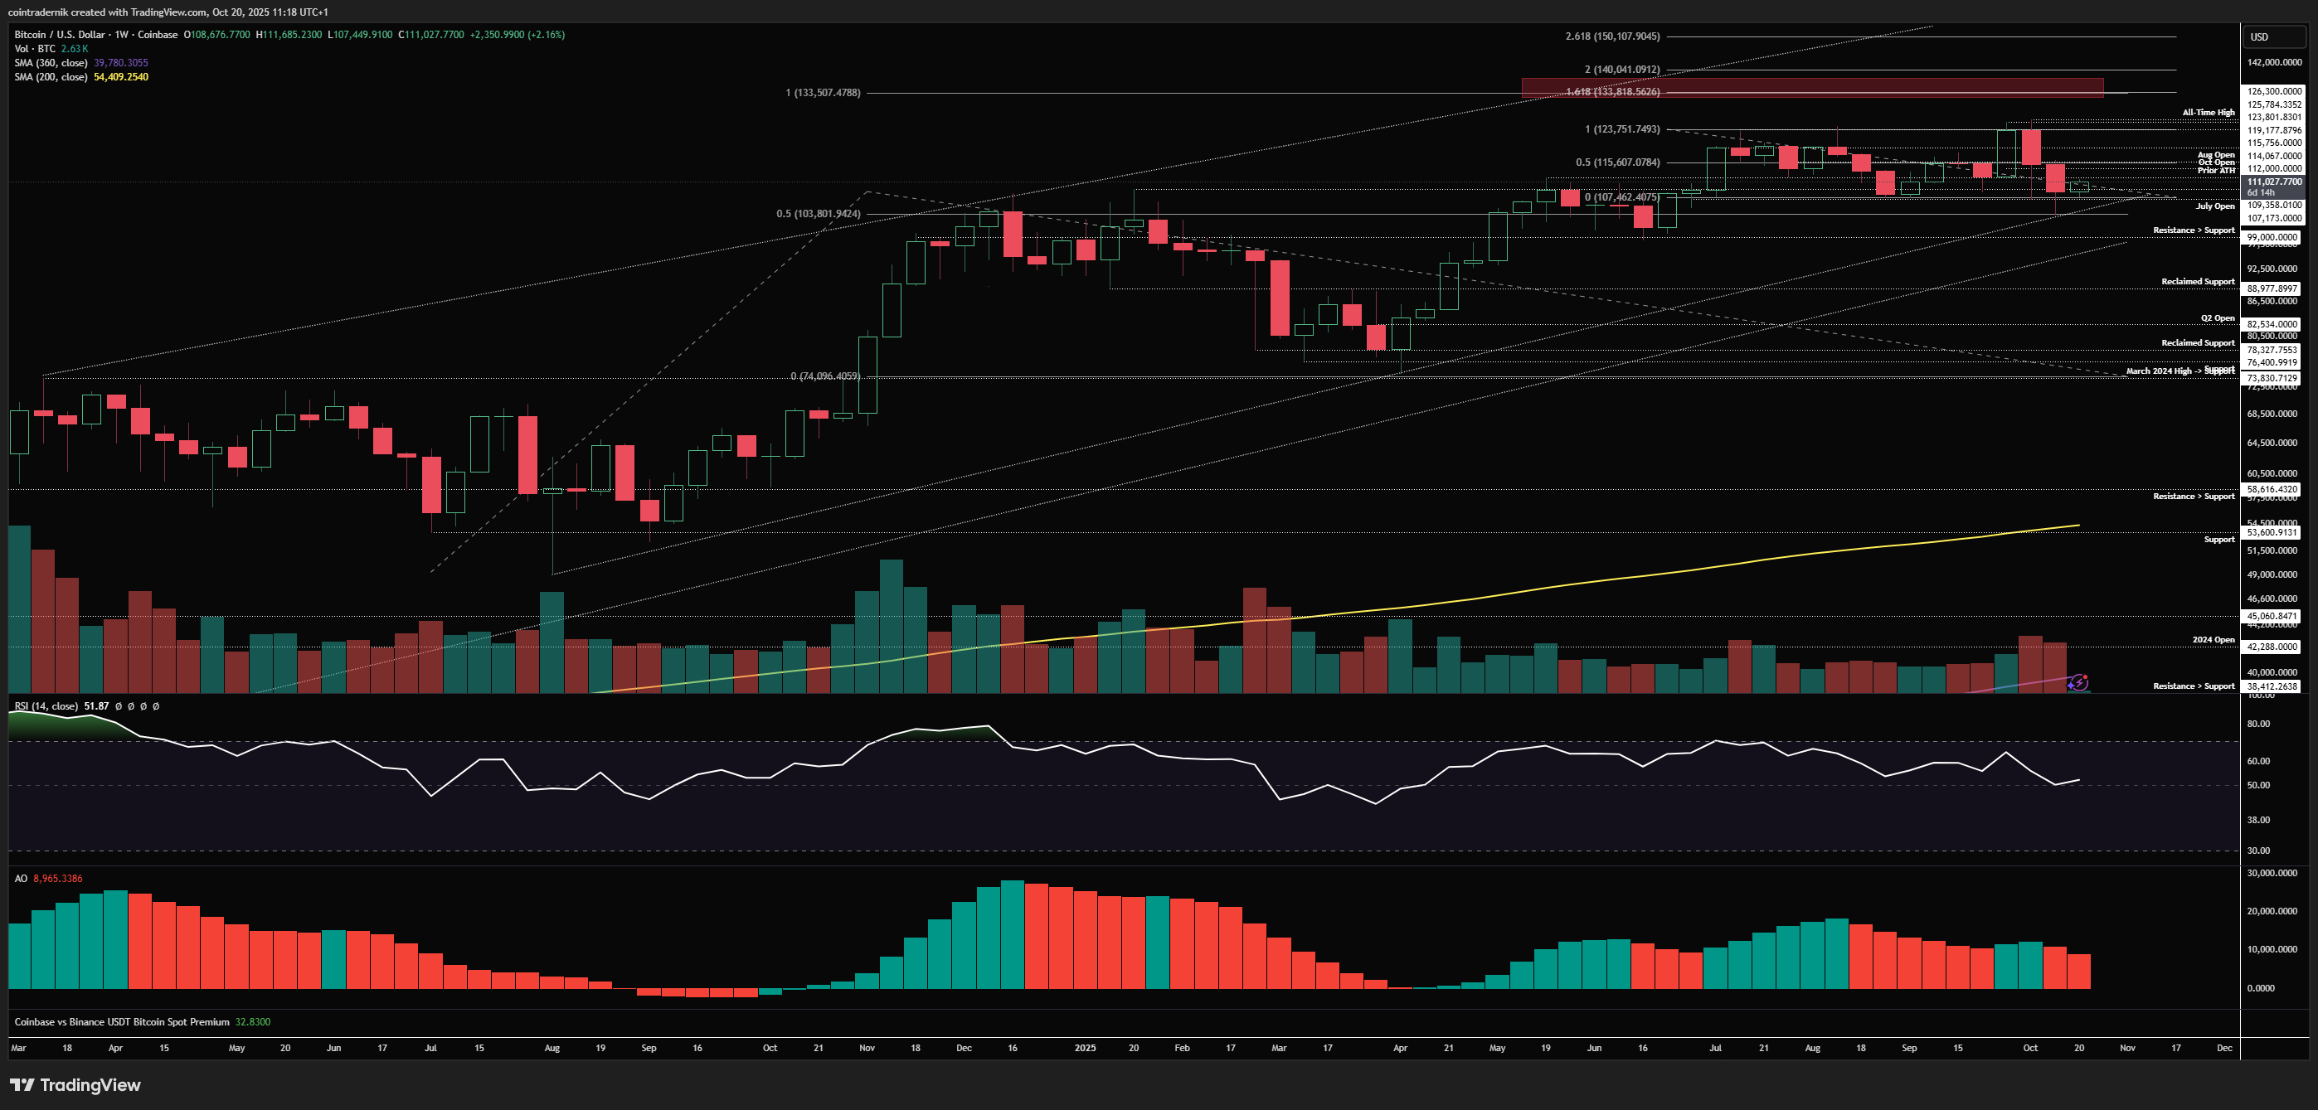Click the 1.618 Fibonacci extension level label

(x=1612, y=92)
